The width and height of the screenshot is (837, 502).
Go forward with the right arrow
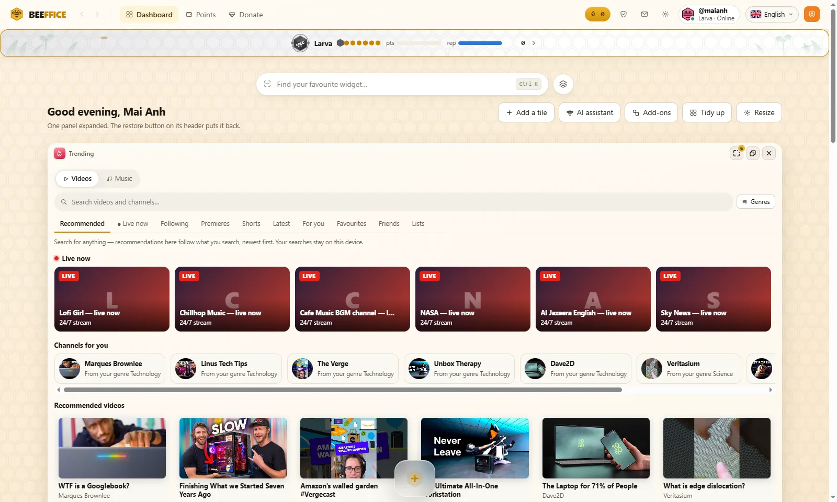(97, 14)
